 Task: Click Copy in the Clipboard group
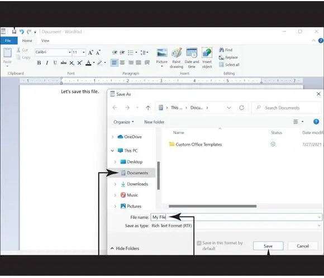point(23,57)
